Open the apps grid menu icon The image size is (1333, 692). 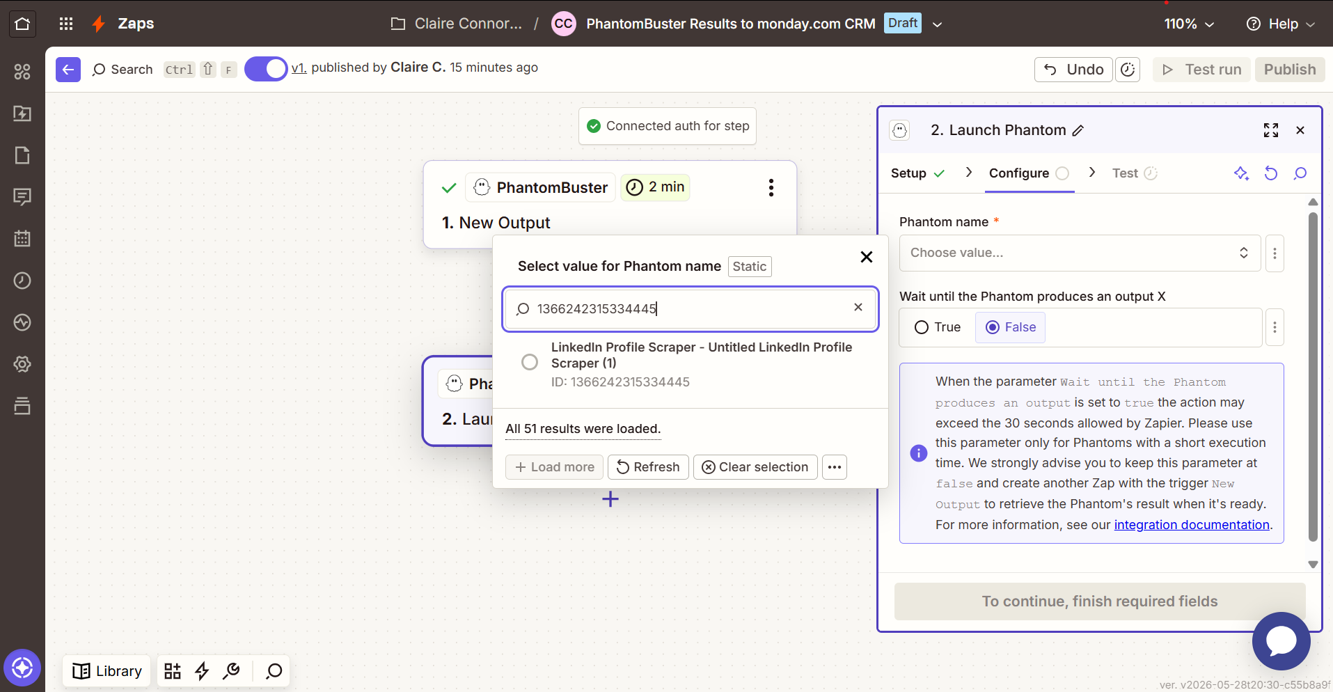click(66, 24)
